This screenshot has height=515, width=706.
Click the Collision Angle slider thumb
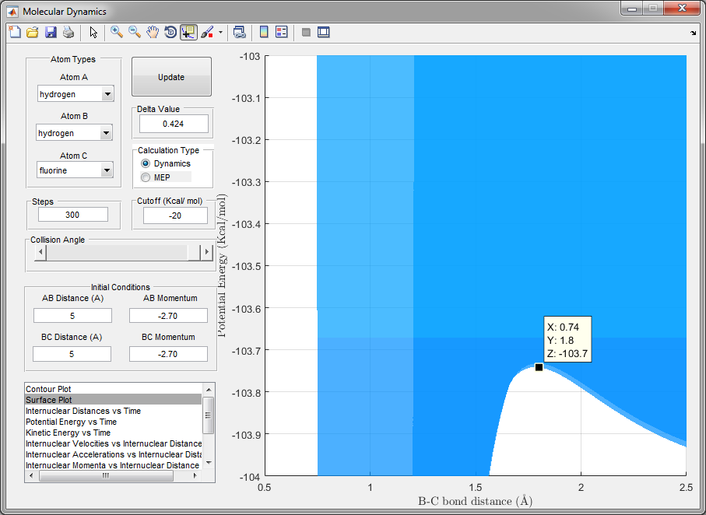pos(194,252)
